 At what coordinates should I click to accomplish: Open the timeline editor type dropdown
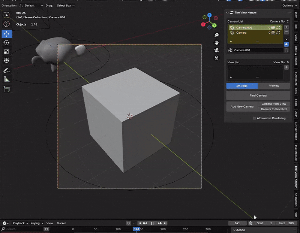(x=5, y=223)
